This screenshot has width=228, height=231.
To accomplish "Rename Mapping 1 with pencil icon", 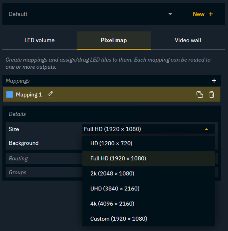I will (x=51, y=94).
